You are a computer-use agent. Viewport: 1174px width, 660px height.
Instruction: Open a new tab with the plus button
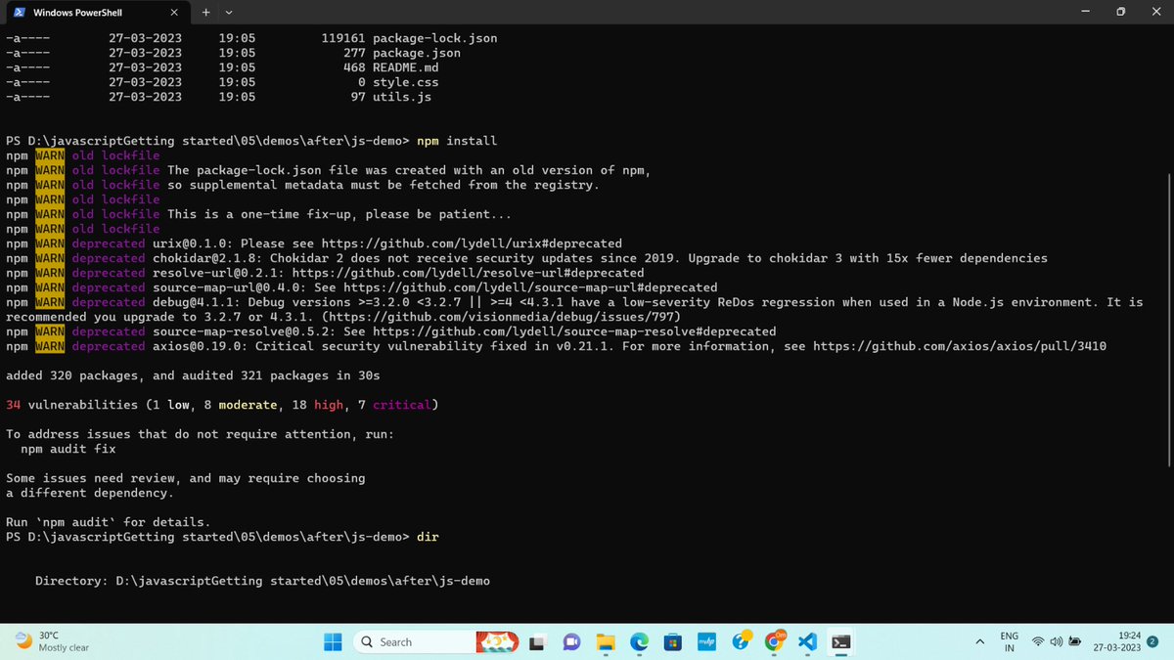[205, 12]
